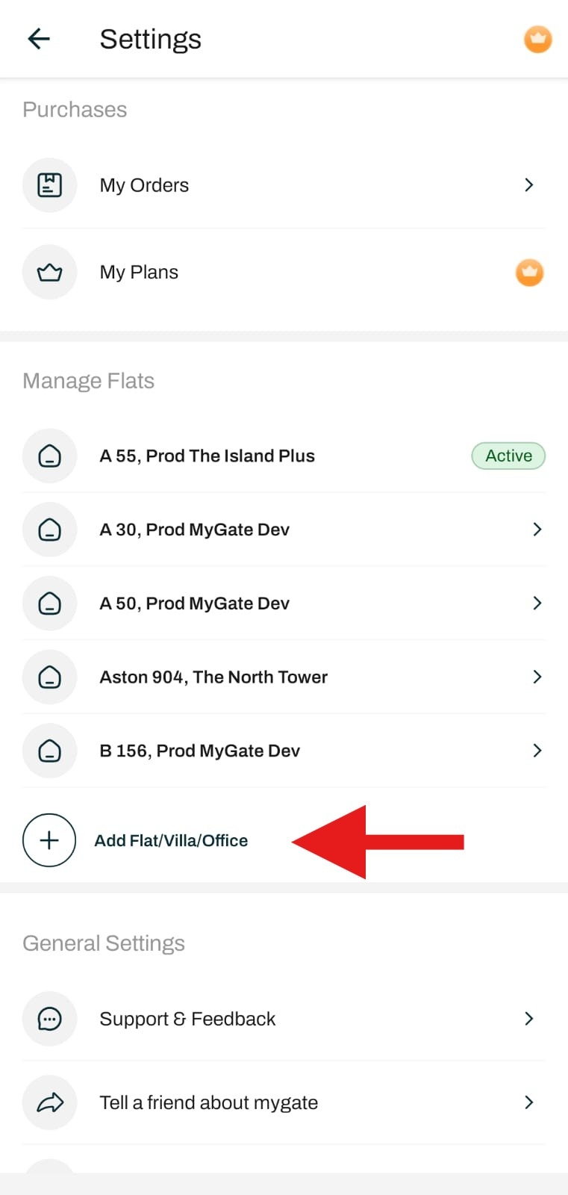568x1195 pixels.
Task: Expand My Orders with its chevron
Action: pyautogui.click(x=529, y=184)
